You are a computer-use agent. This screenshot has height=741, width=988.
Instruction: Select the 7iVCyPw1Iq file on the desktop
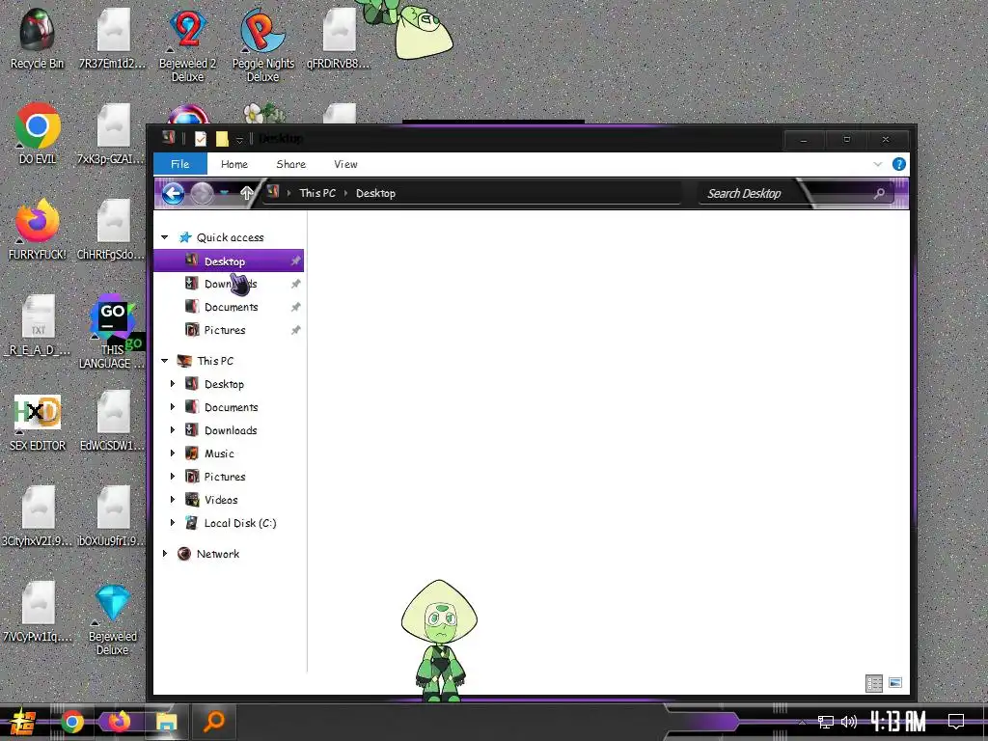click(38, 611)
